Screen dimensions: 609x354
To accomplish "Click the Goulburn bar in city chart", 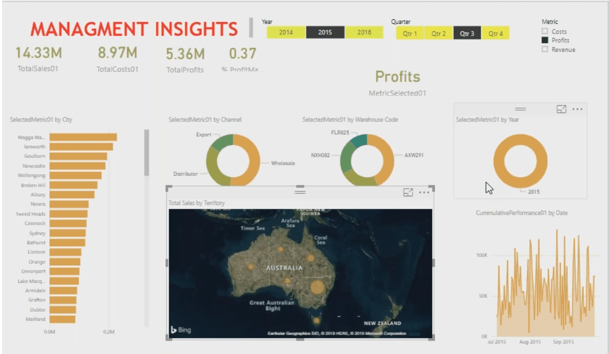I will (x=78, y=157).
